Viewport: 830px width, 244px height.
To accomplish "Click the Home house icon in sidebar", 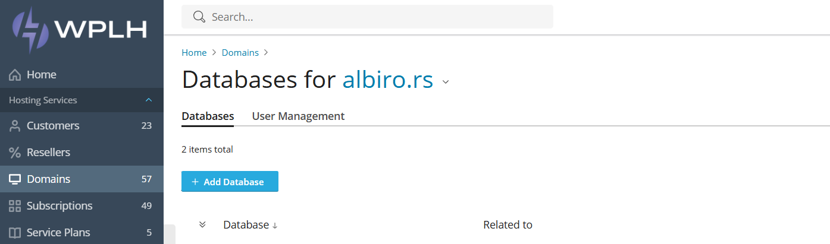I will [x=15, y=75].
